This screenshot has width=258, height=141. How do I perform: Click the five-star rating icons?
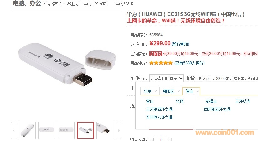(x=161, y=63)
